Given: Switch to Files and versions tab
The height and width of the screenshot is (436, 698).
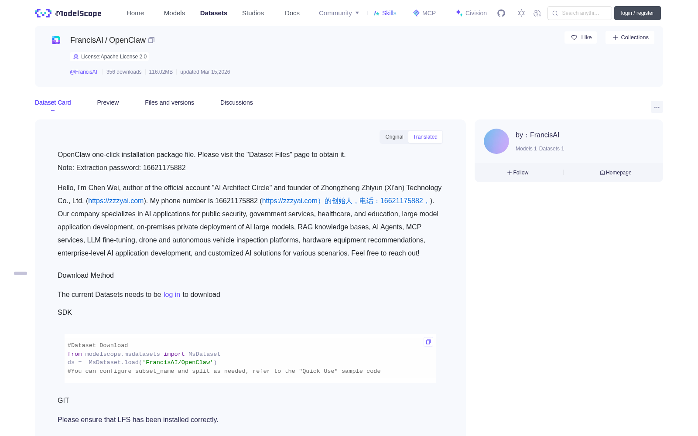Looking at the screenshot, I should (169, 102).
